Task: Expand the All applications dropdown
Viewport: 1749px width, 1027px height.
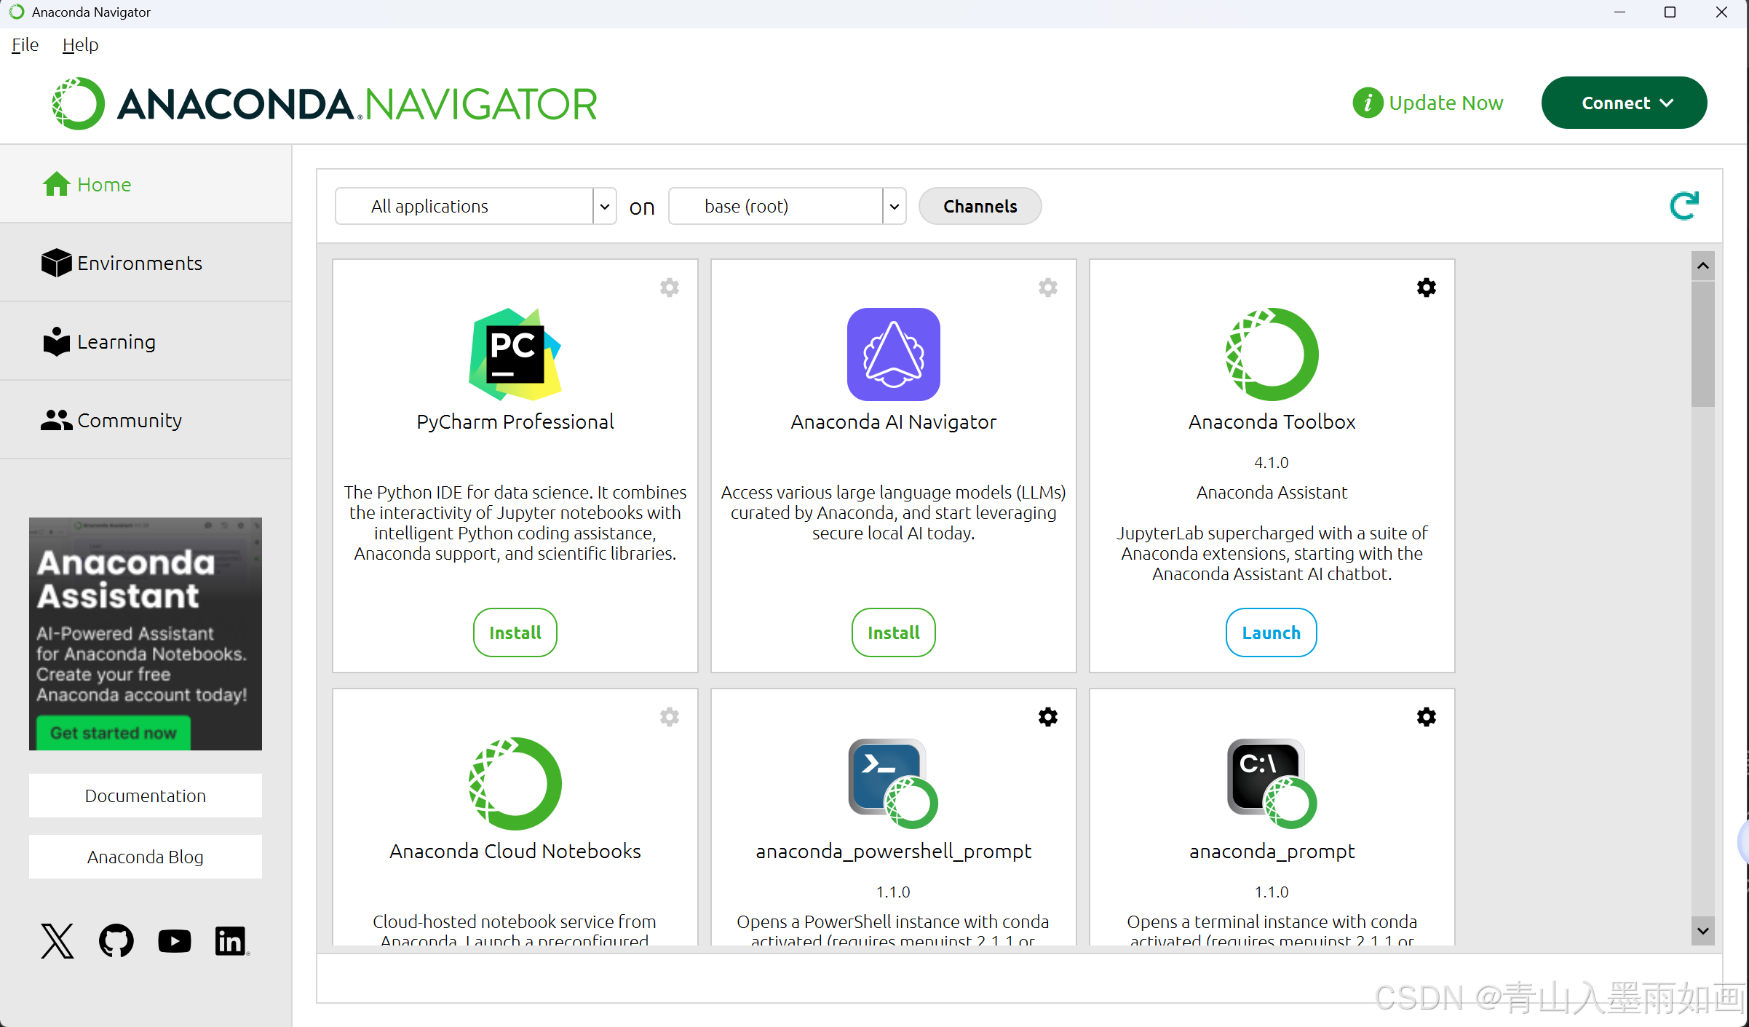Action: [x=604, y=207]
